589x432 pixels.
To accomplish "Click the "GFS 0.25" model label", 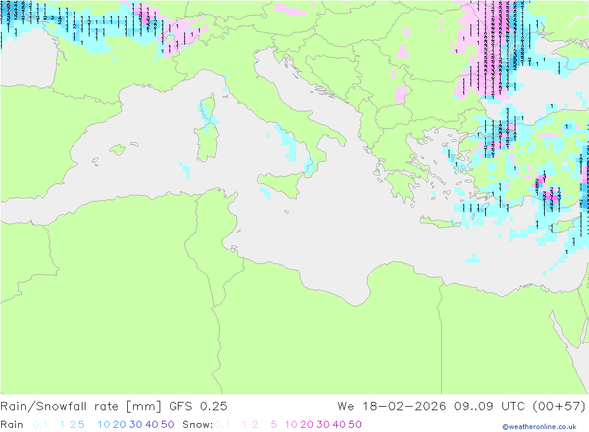I will coord(198,407).
